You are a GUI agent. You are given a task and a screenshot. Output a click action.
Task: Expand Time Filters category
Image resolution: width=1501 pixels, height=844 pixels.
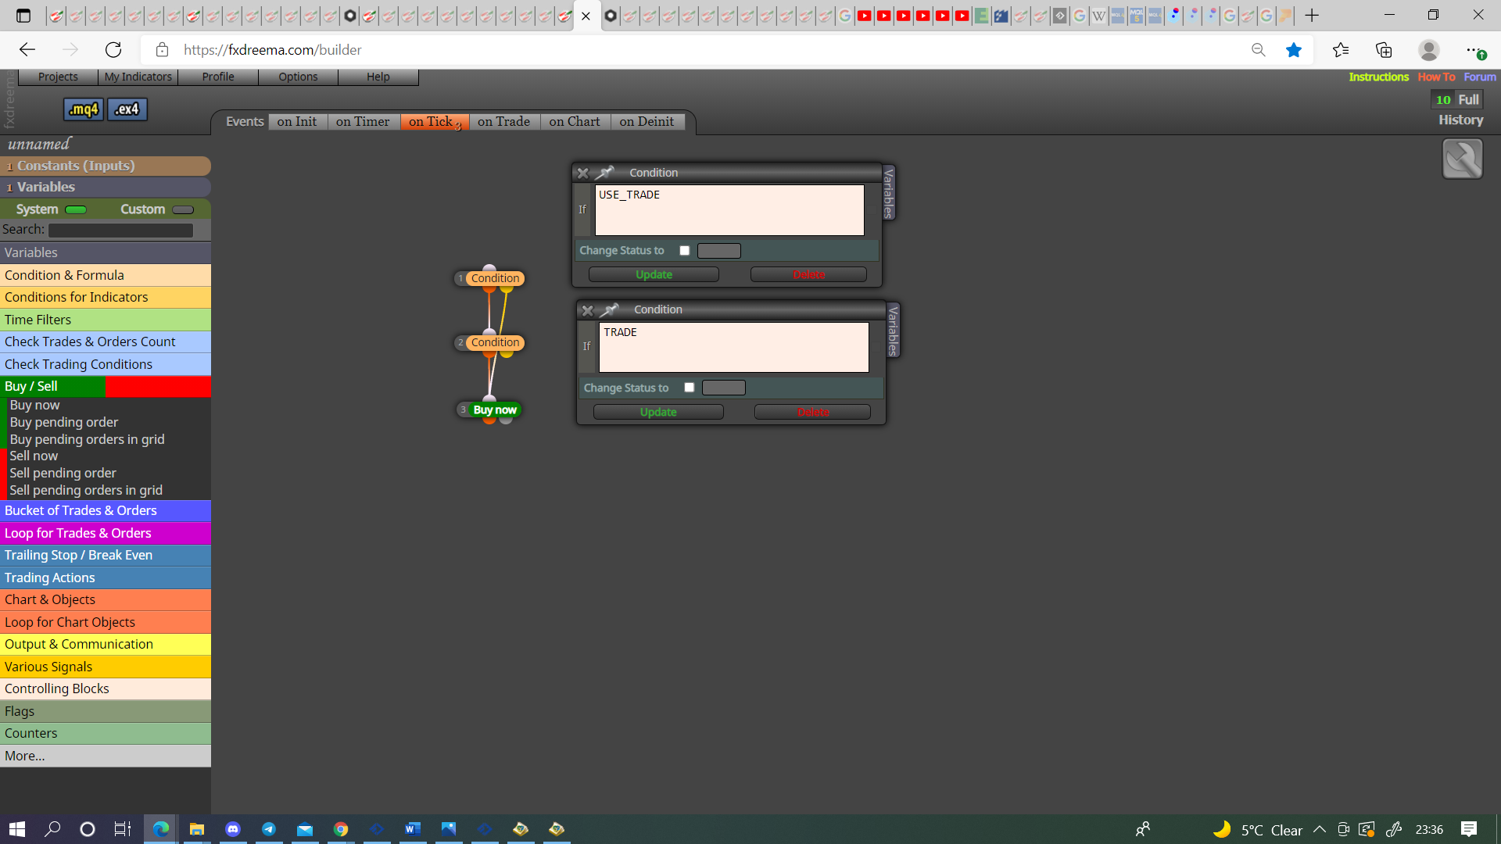(106, 320)
